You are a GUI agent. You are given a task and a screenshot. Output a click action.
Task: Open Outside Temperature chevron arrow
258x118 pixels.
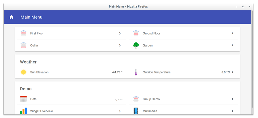232,72
